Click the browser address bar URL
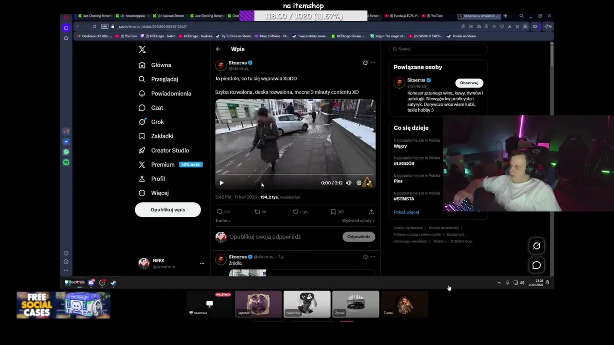 coord(153,26)
